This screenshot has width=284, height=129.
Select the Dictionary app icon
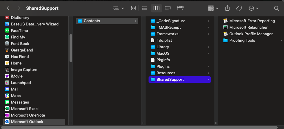pyautogui.click(x=7, y=18)
